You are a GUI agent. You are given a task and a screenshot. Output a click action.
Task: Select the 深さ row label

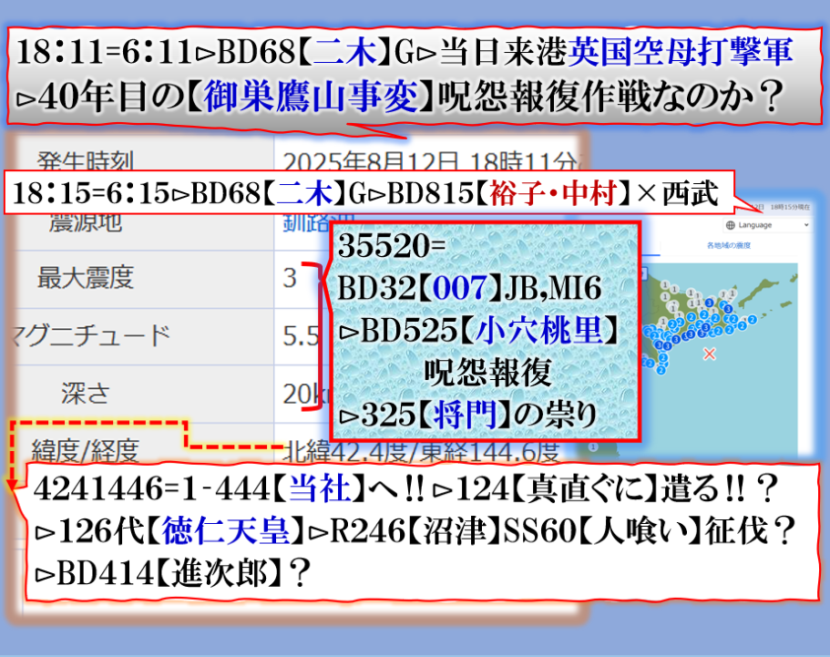[85, 393]
